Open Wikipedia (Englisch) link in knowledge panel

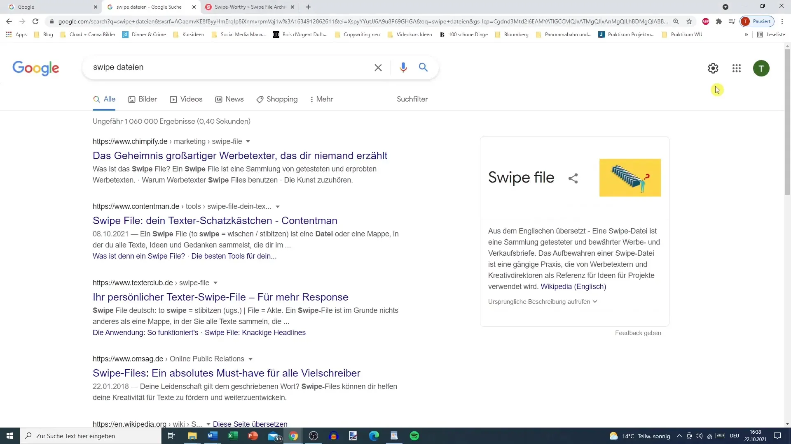coord(573,287)
